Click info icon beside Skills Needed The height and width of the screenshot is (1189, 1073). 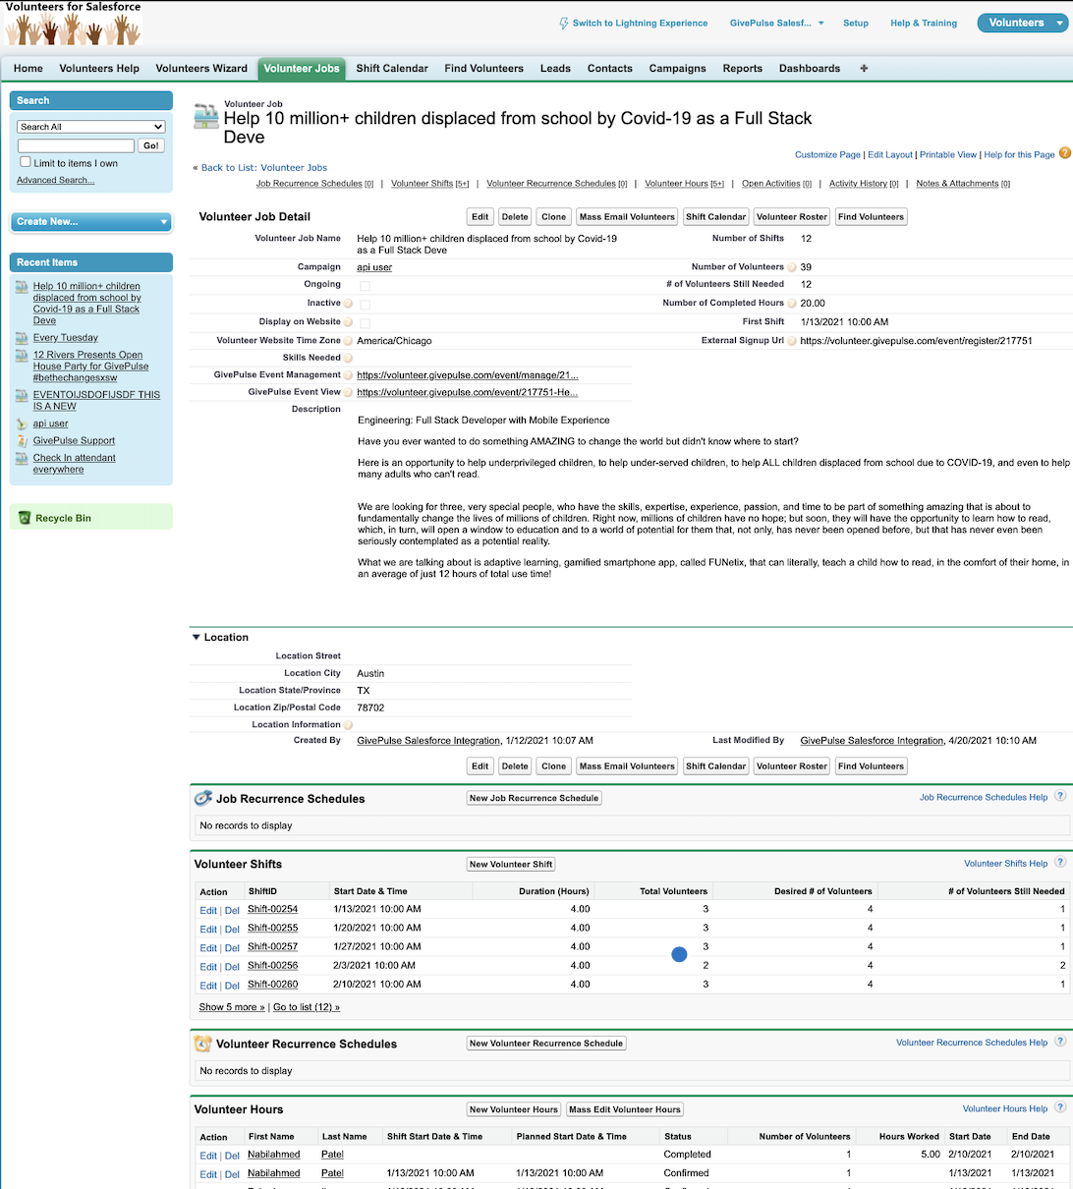coord(348,358)
